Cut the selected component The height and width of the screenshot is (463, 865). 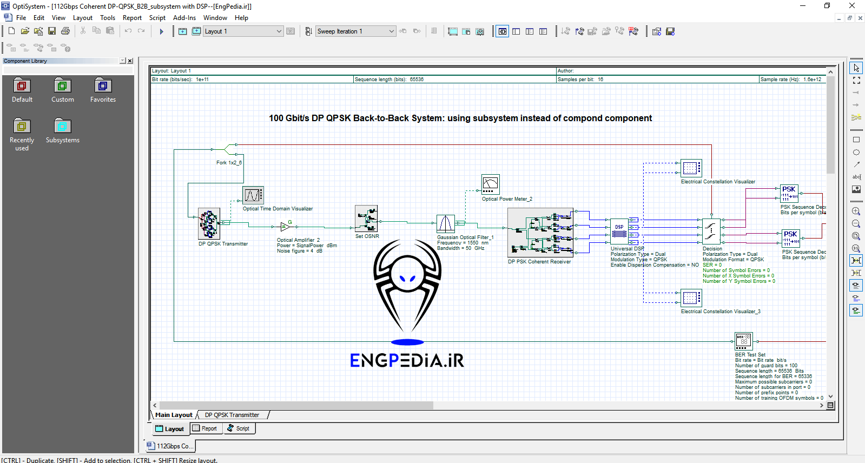pyautogui.click(x=83, y=31)
